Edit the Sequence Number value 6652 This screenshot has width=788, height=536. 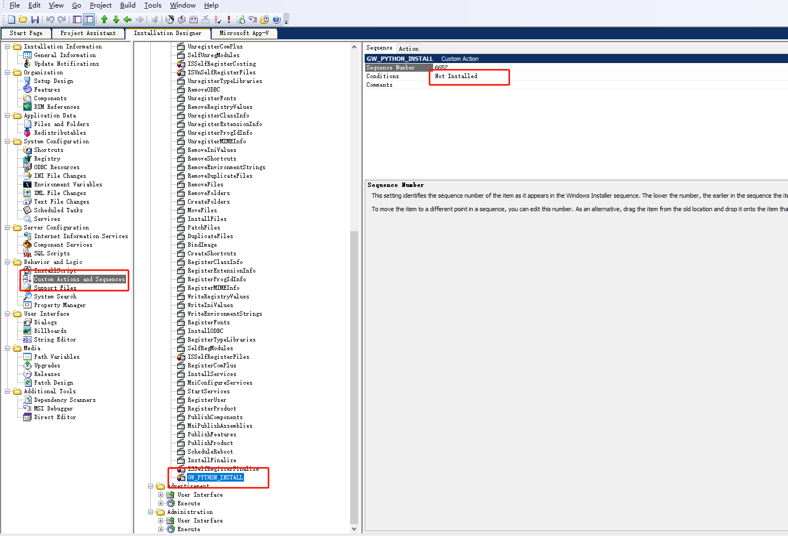(x=441, y=67)
